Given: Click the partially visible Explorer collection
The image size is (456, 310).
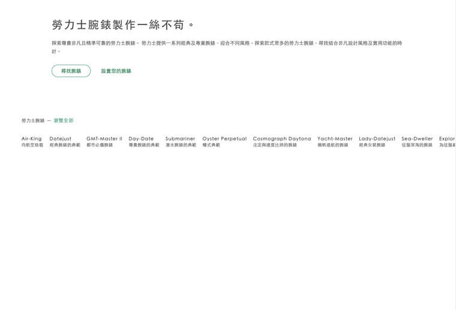Looking at the screenshot, I should click(447, 139).
